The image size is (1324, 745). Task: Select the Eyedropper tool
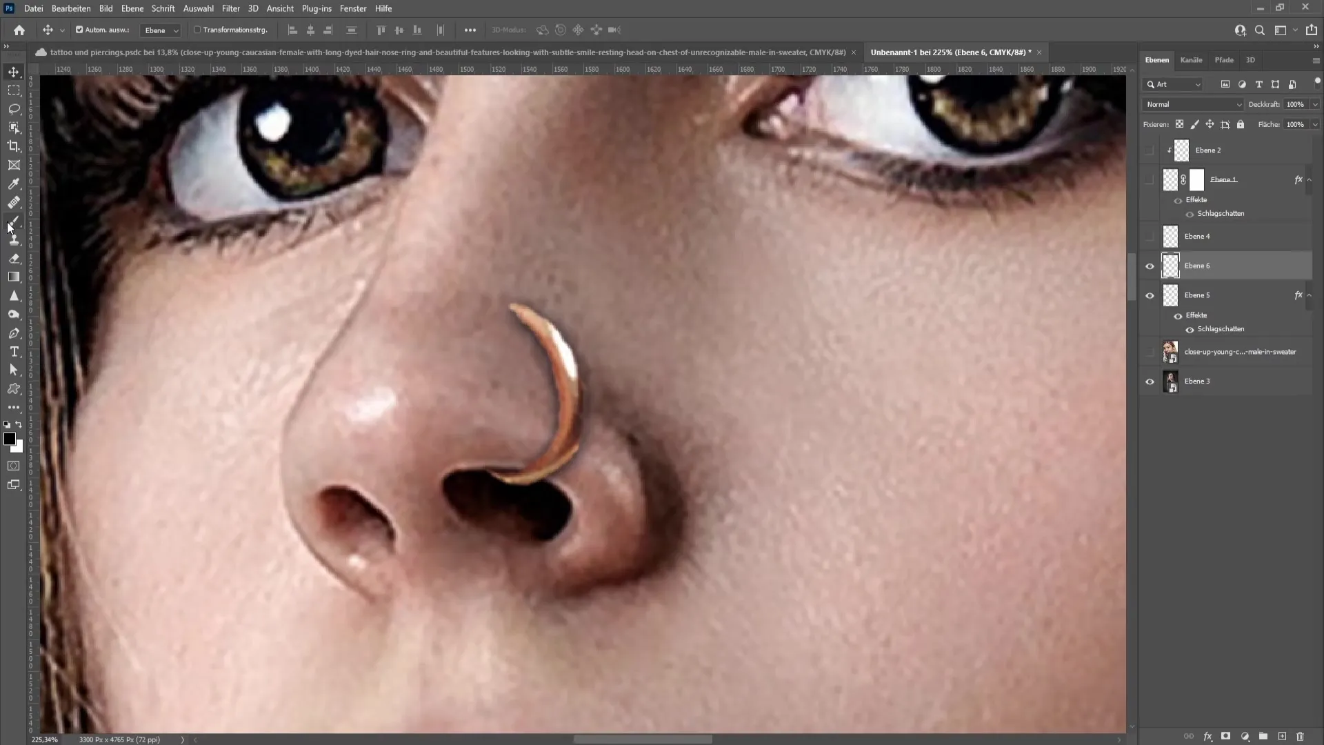[14, 183]
